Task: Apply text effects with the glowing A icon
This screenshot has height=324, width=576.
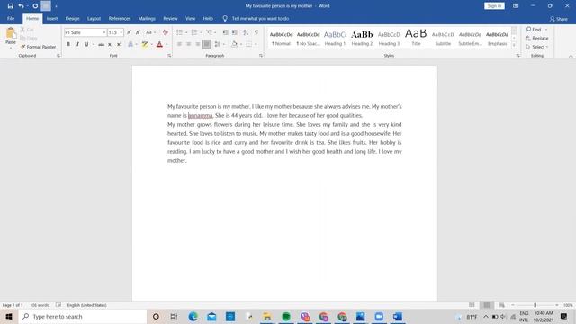Action: click(x=130, y=44)
